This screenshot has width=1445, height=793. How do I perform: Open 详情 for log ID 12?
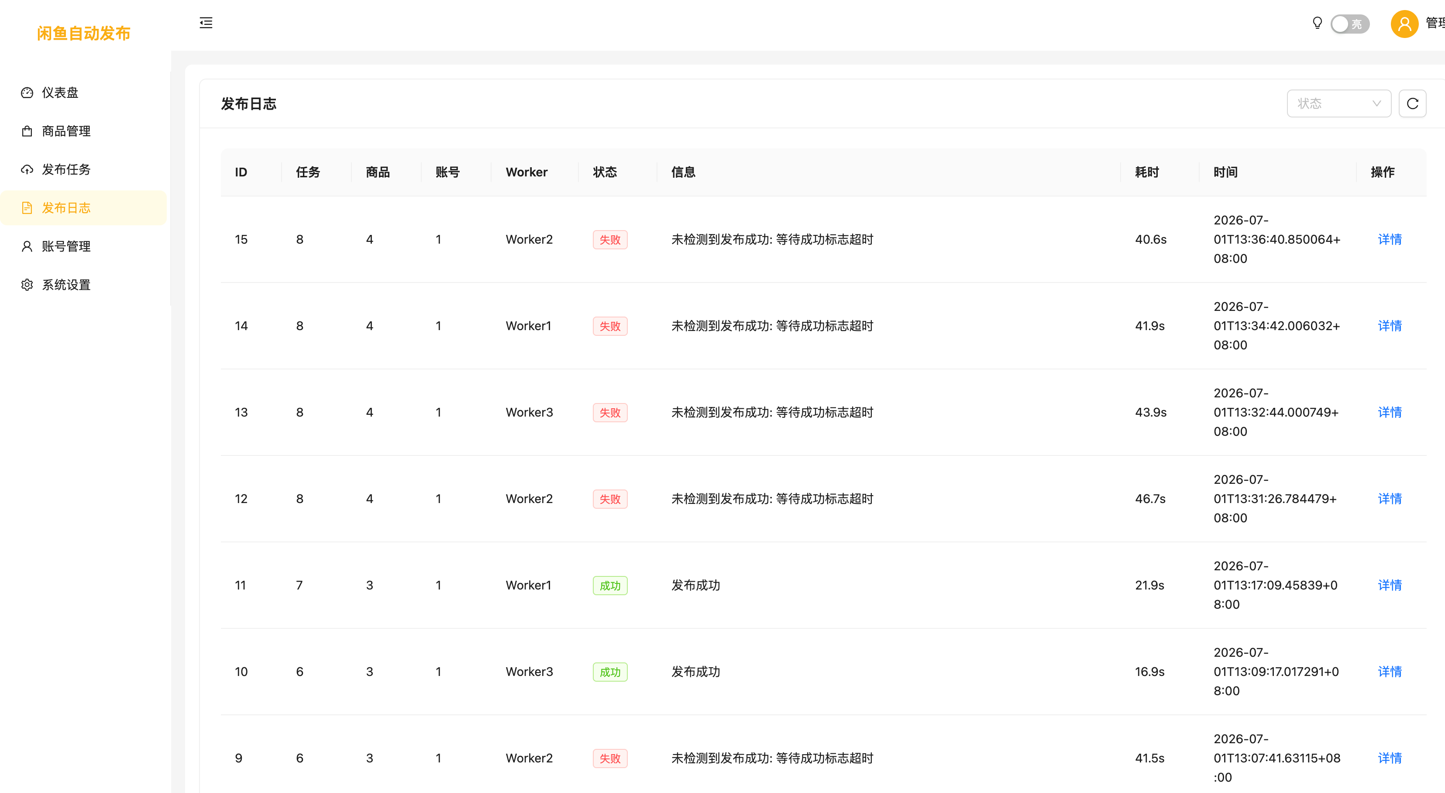(1390, 499)
